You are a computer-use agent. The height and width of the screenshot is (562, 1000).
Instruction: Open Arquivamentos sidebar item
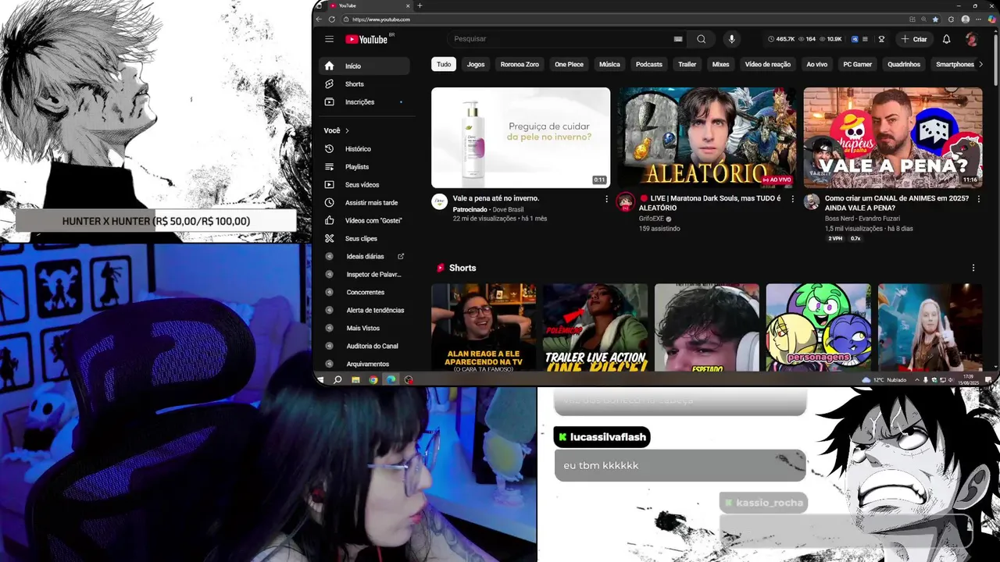click(365, 365)
